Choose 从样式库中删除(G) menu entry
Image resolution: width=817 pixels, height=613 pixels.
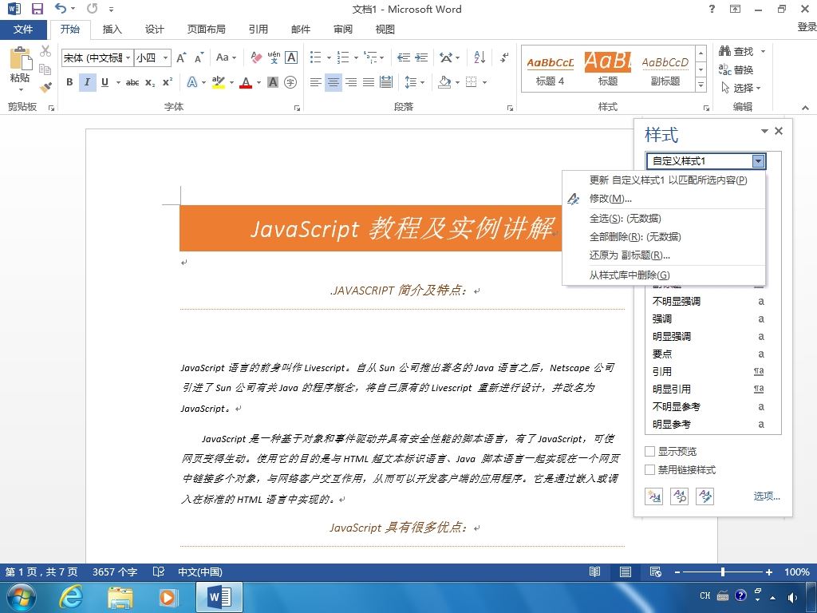coord(664,275)
